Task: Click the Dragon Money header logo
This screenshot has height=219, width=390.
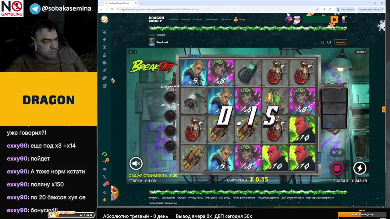Action: point(156,19)
